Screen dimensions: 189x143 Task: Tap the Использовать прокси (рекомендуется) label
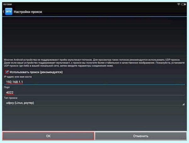36,72
